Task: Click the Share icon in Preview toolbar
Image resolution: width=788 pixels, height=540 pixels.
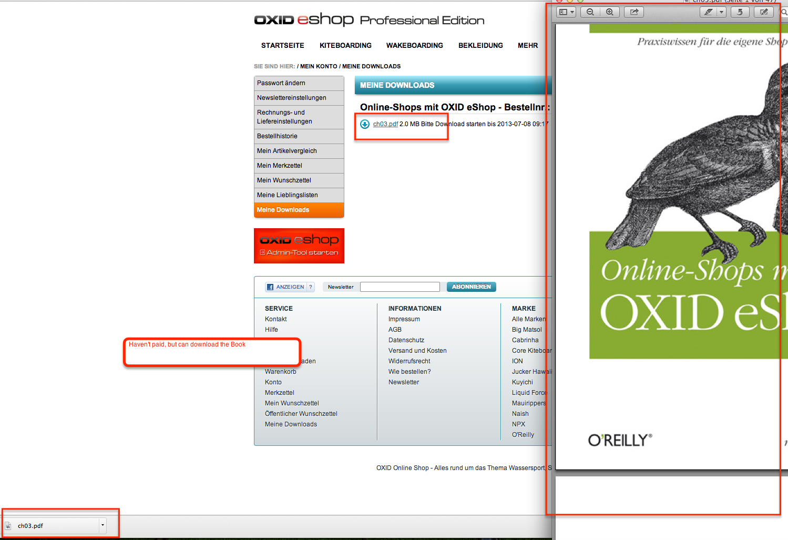Action: (x=634, y=12)
